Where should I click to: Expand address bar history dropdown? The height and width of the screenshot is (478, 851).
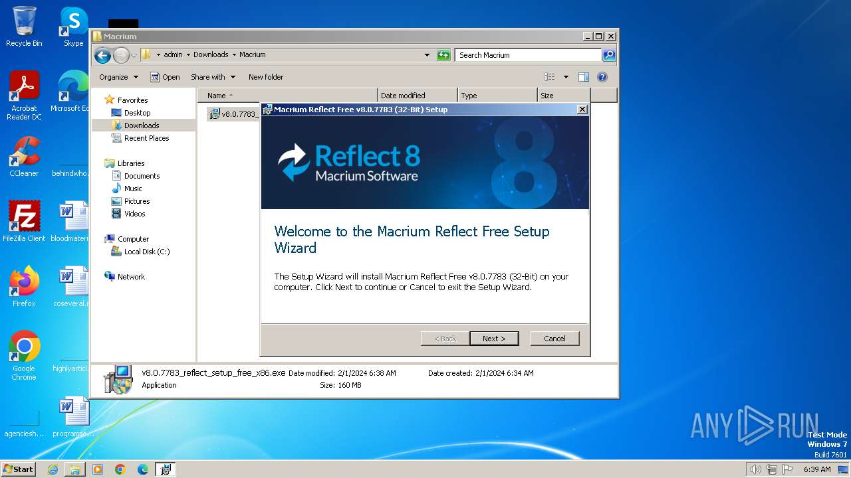[427, 55]
